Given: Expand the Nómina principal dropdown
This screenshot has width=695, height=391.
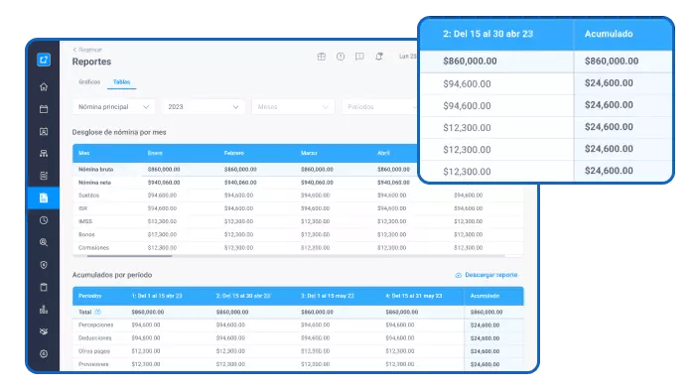Looking at the screenshot, I should click(x=114, y=107).
